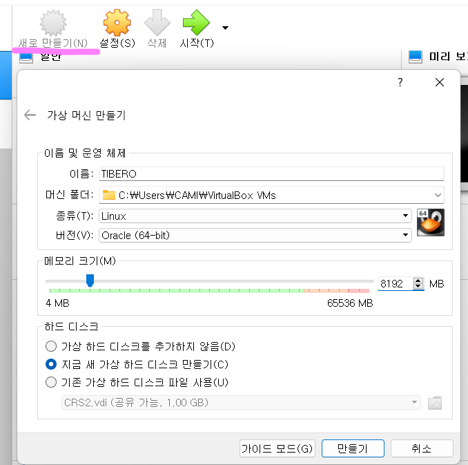The width and height of the screenshot is (468, 465).
Task: Open the CRS2.vdi disk file dropdown
Action: click(241, 403)
